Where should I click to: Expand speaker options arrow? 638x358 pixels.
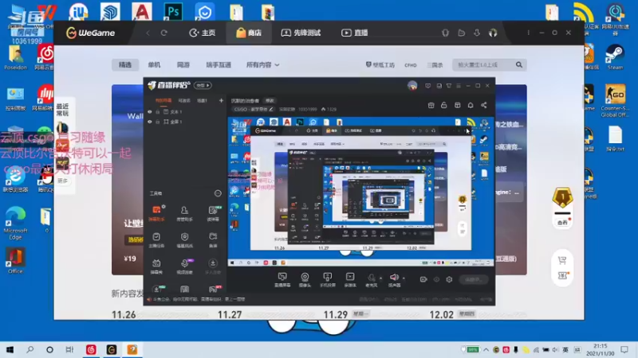(x=404, y=278)
